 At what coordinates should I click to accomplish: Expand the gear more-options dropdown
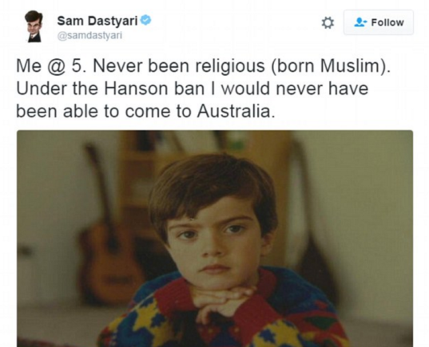coord(328,22)
